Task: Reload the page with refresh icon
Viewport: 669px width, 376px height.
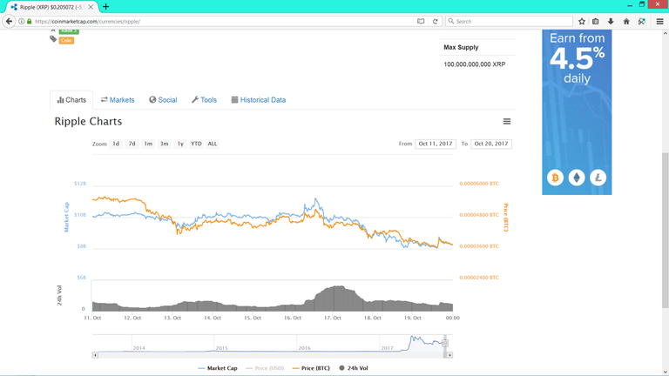Action: pos(436,21)
